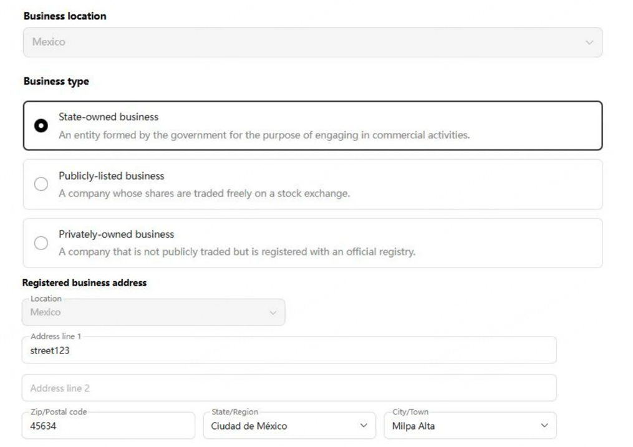
Task: Focus the empty Address line 2 field
Action: click(x=289, y=388)
